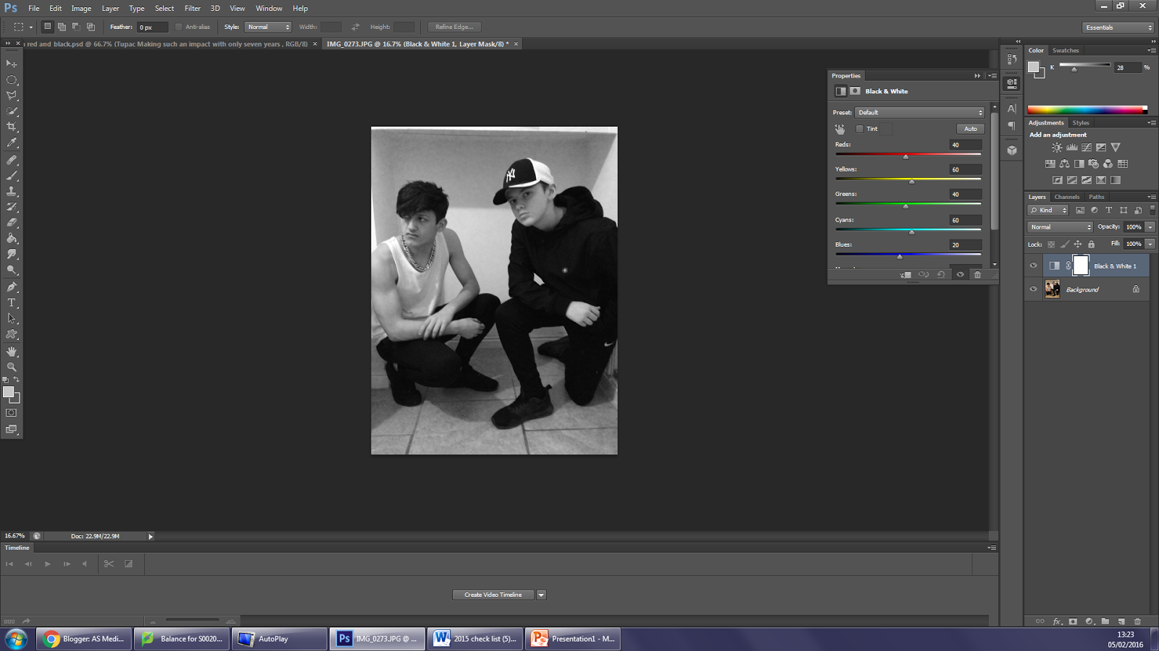The width and height of the screenshot is (1159, 651).
Task: Open the layer filter Kind dropdown
Action: 1048,210
